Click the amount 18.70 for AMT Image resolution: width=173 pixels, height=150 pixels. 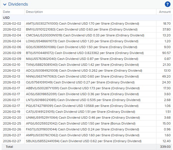(x=167, y=24)
